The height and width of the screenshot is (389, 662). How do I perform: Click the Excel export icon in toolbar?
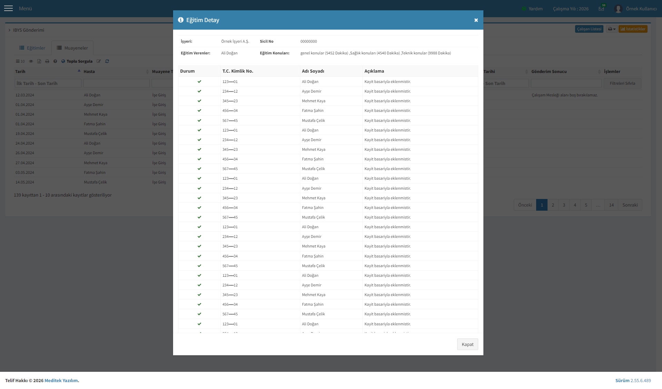[39, 61]
